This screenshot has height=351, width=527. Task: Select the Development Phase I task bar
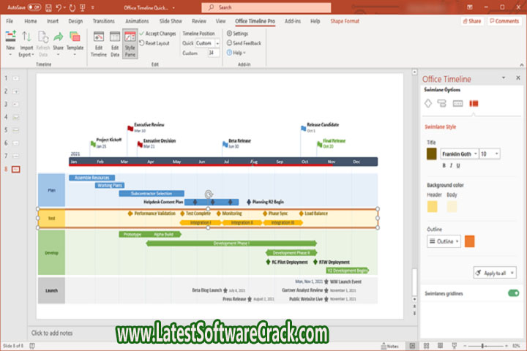(231, 243)
